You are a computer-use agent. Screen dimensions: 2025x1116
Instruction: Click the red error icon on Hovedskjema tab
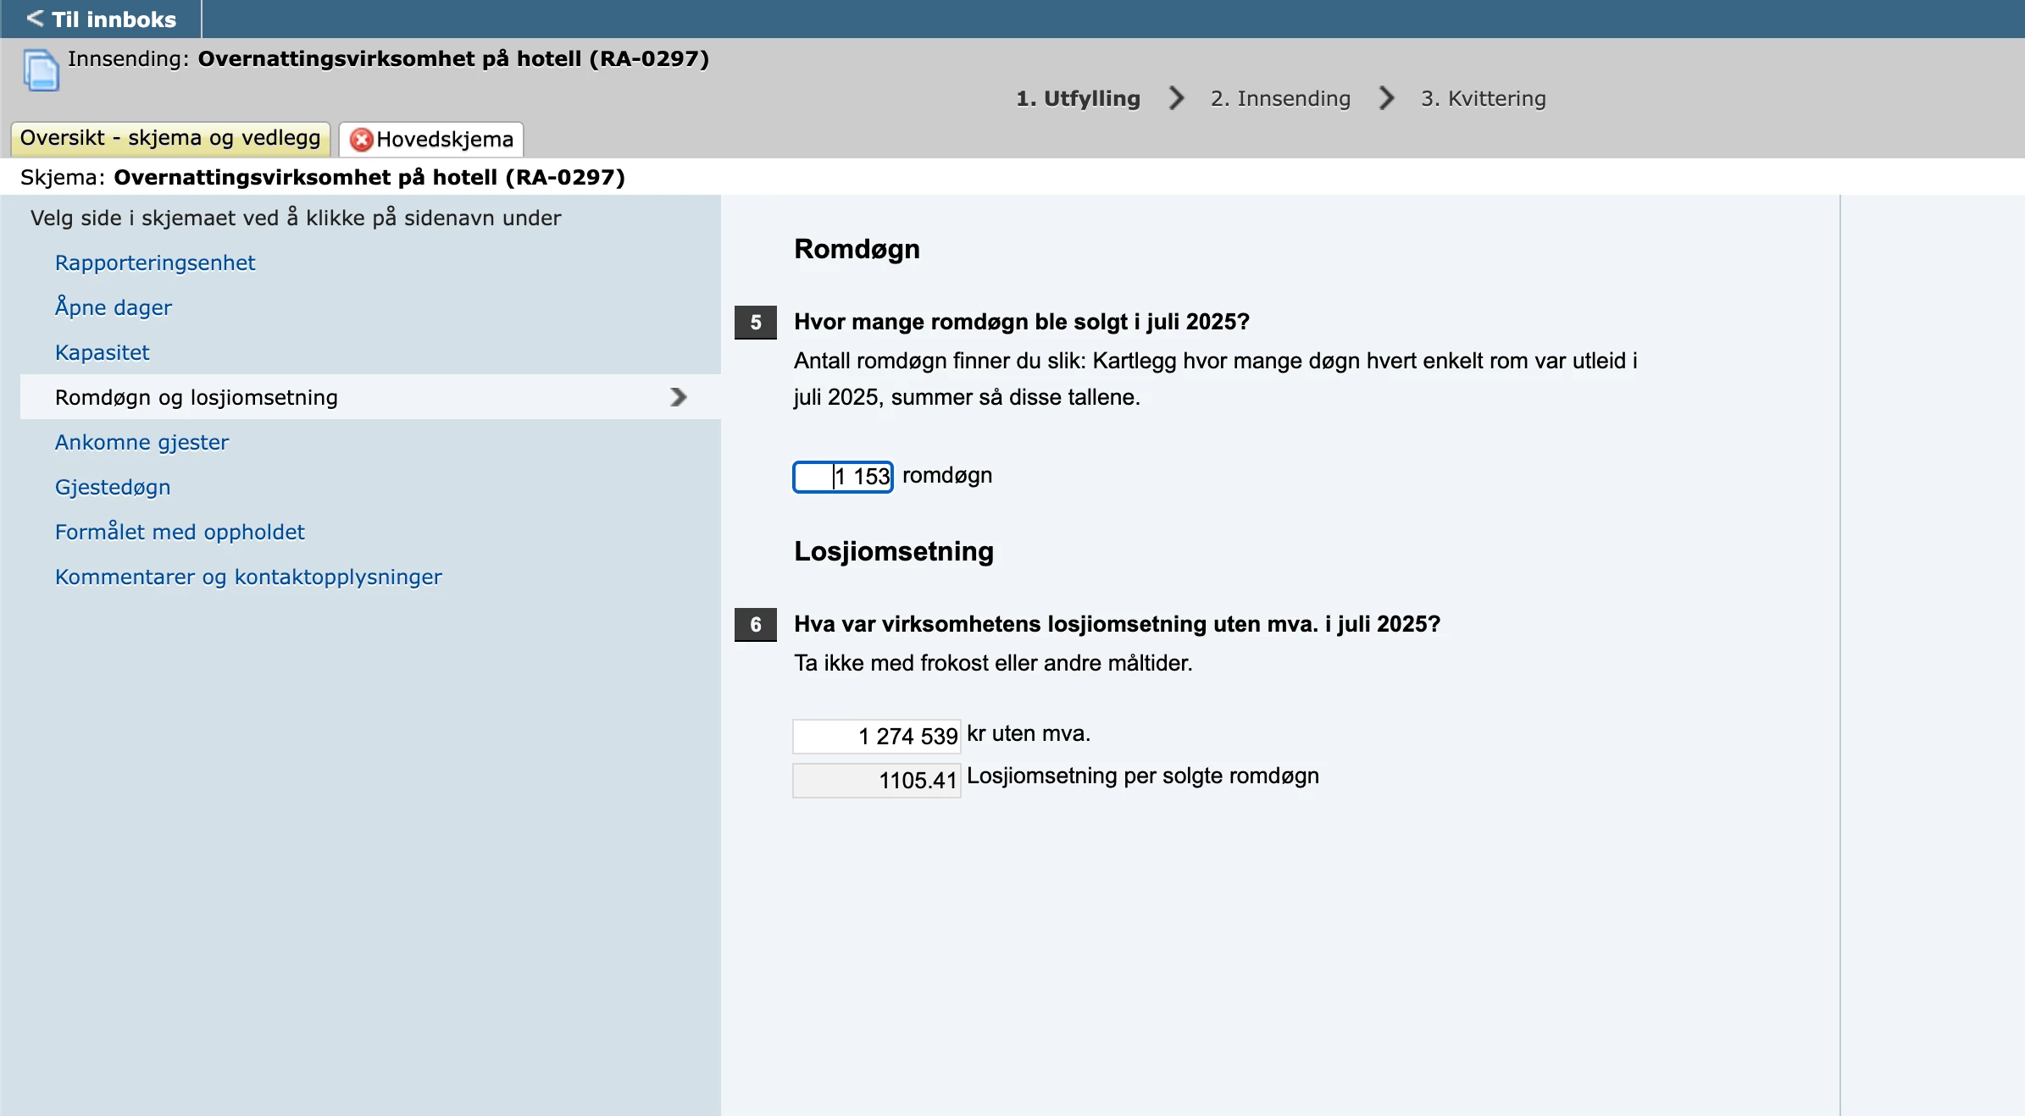(x=362, y=140)
